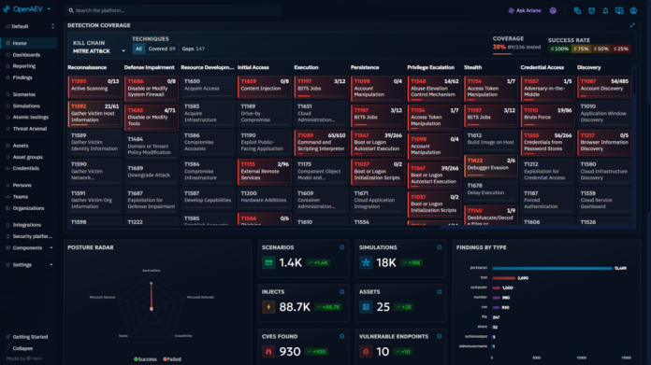Click the Organizations sidebar icon
This screenshot has width=651, height=365.
click(7, 208)
